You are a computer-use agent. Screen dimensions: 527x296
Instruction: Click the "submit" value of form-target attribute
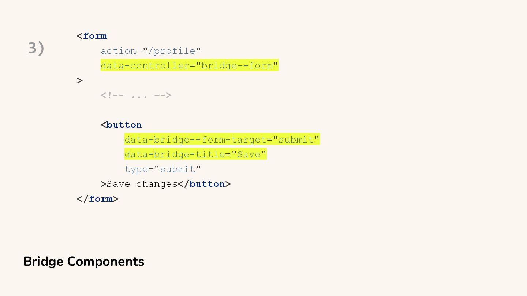tap(296, 140)
